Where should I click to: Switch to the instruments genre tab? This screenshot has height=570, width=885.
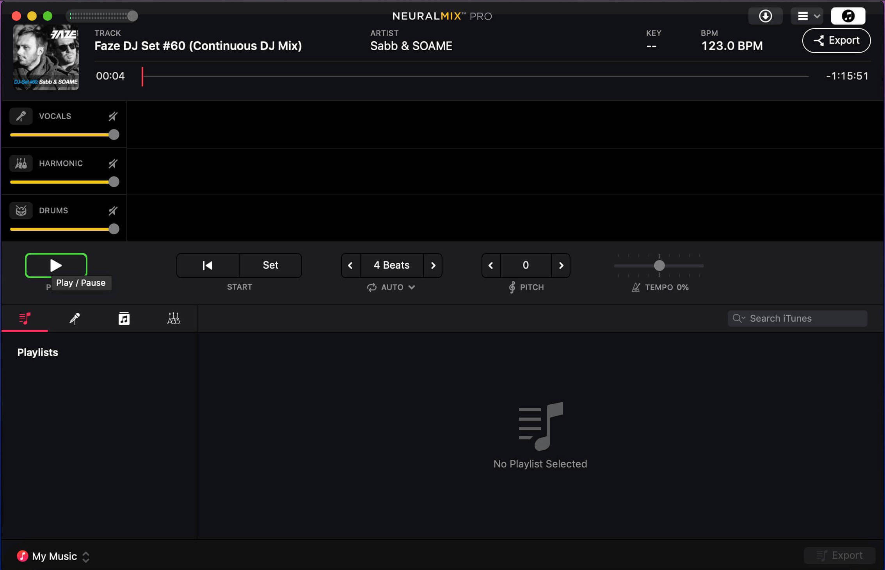pos(173,319)
